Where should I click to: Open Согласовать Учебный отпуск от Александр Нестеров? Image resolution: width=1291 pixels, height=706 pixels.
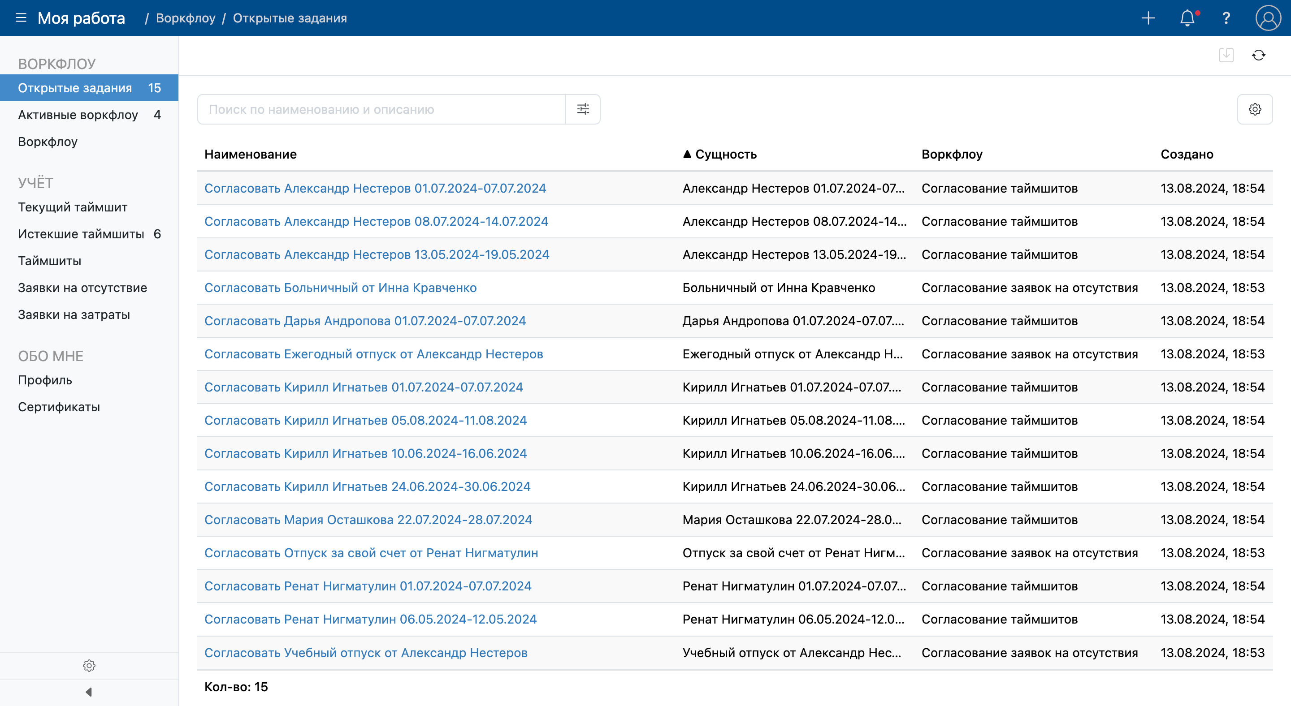click(366, 653)
